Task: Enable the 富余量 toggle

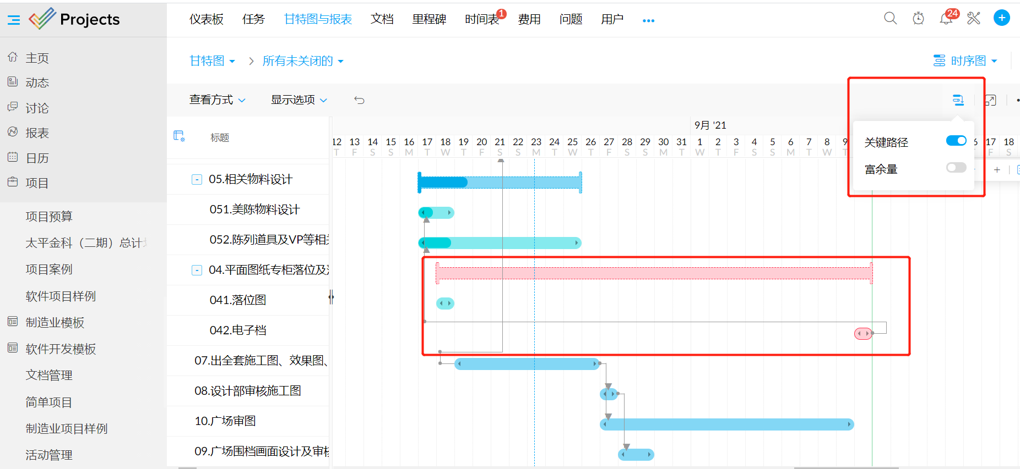Action: [956, 168]
